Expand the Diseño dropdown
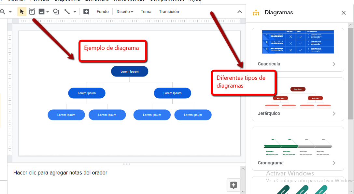 coord(125,12)
